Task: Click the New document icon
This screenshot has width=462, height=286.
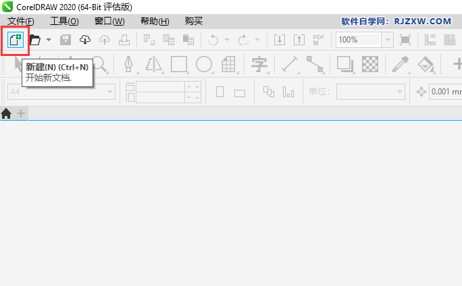Action: [x=16, y=40]
